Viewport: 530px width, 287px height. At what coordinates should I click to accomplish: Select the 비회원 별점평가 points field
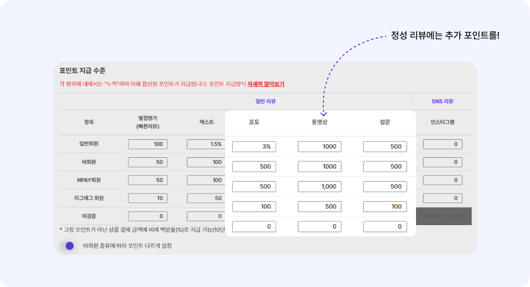tap(147, 162)
